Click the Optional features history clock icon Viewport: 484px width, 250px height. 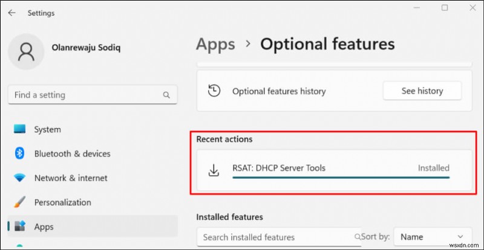point(214,91)
